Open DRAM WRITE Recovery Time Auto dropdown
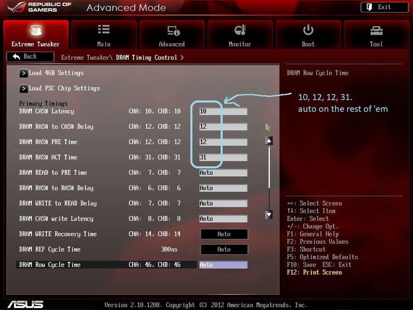Screen dimensions: 413x310 [x=224, y=234]
